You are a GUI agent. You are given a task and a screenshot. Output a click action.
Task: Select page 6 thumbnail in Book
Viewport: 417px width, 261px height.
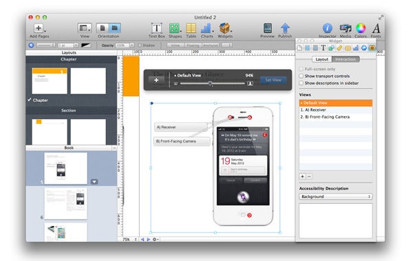tap(65, 204)
